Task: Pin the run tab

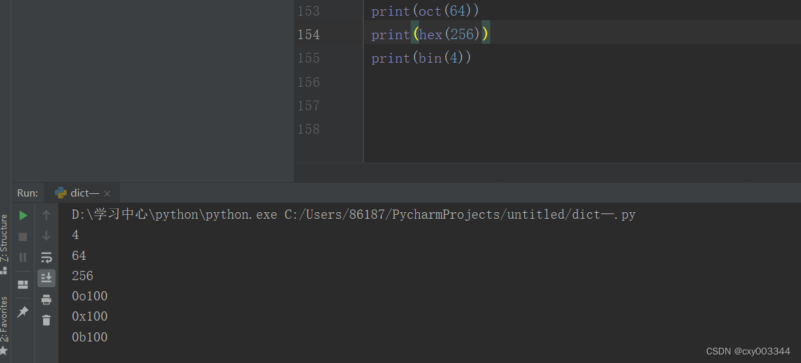Action: [23, 312]
